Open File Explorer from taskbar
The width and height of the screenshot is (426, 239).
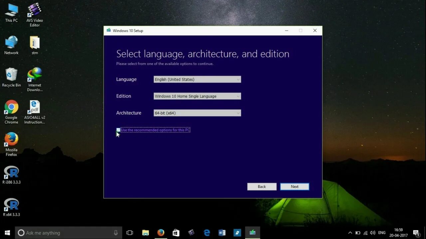pos(145,233)
